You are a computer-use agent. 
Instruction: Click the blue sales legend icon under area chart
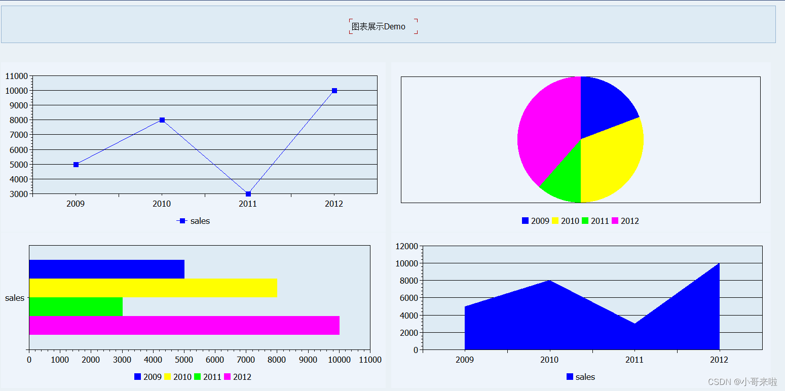click(x=569, y=377)
